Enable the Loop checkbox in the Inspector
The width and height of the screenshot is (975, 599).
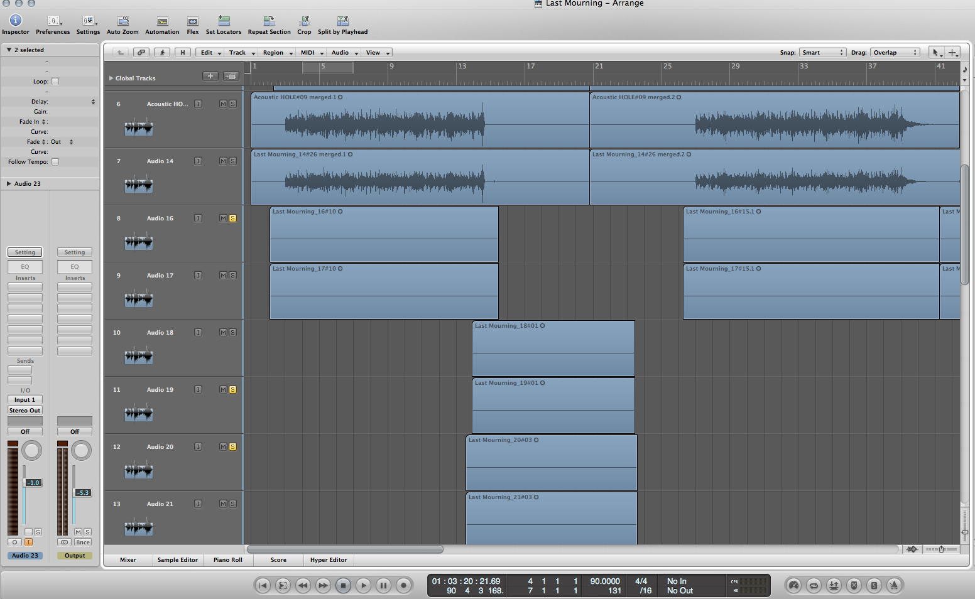tap(55, 81)
